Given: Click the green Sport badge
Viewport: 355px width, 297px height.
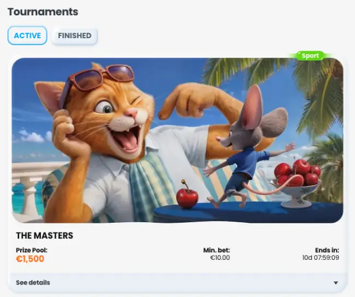Looking at the screenshot, I should [x=310, y=56].
